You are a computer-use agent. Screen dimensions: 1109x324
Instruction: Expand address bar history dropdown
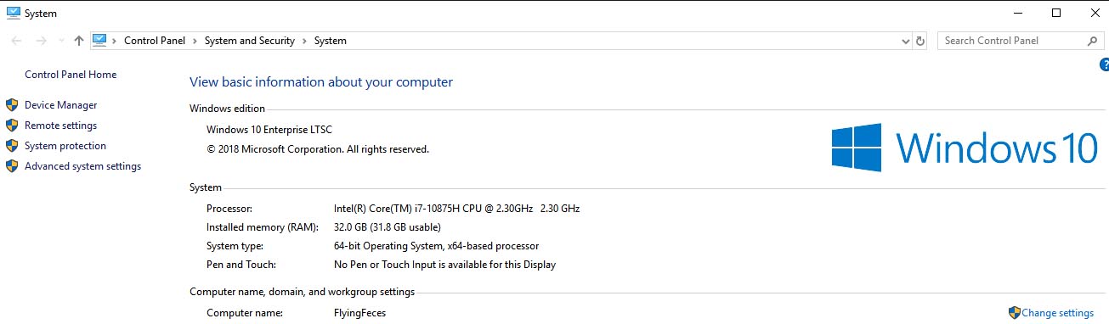pos(905,41)
